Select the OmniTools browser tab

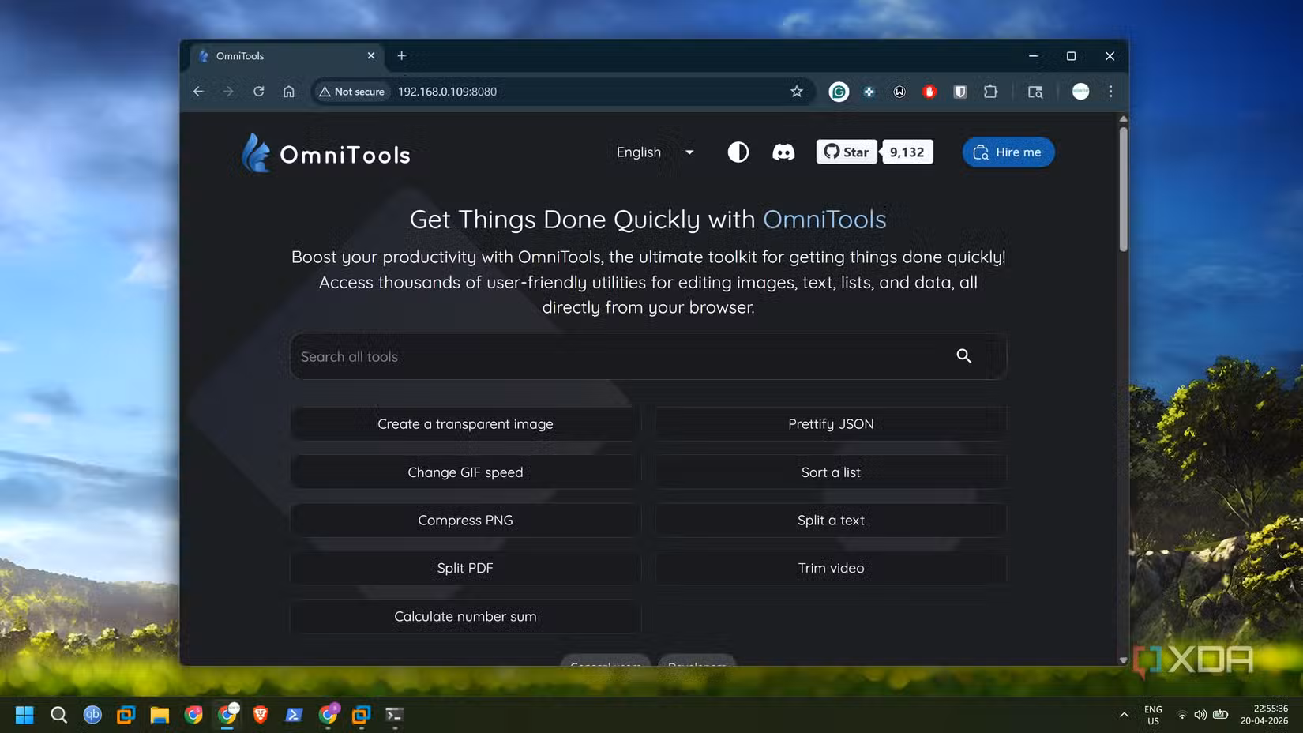[x=286, y=56]
